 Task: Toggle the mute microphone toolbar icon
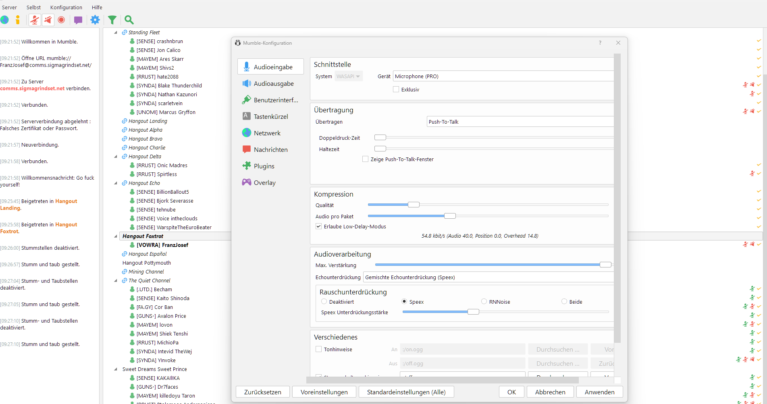click(x=35, y=20)
